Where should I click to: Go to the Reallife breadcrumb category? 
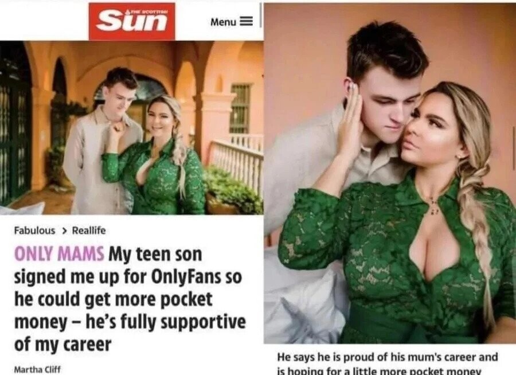coord(89,231)
